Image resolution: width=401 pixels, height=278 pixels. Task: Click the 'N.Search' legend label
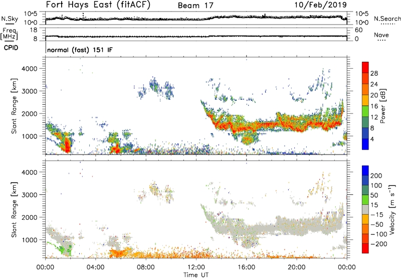tap(387, 19)
